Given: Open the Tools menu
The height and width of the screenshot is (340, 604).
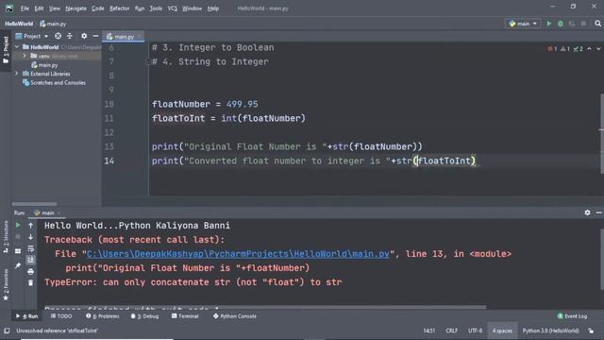Looking at the screenshot, I should (156, 8).
